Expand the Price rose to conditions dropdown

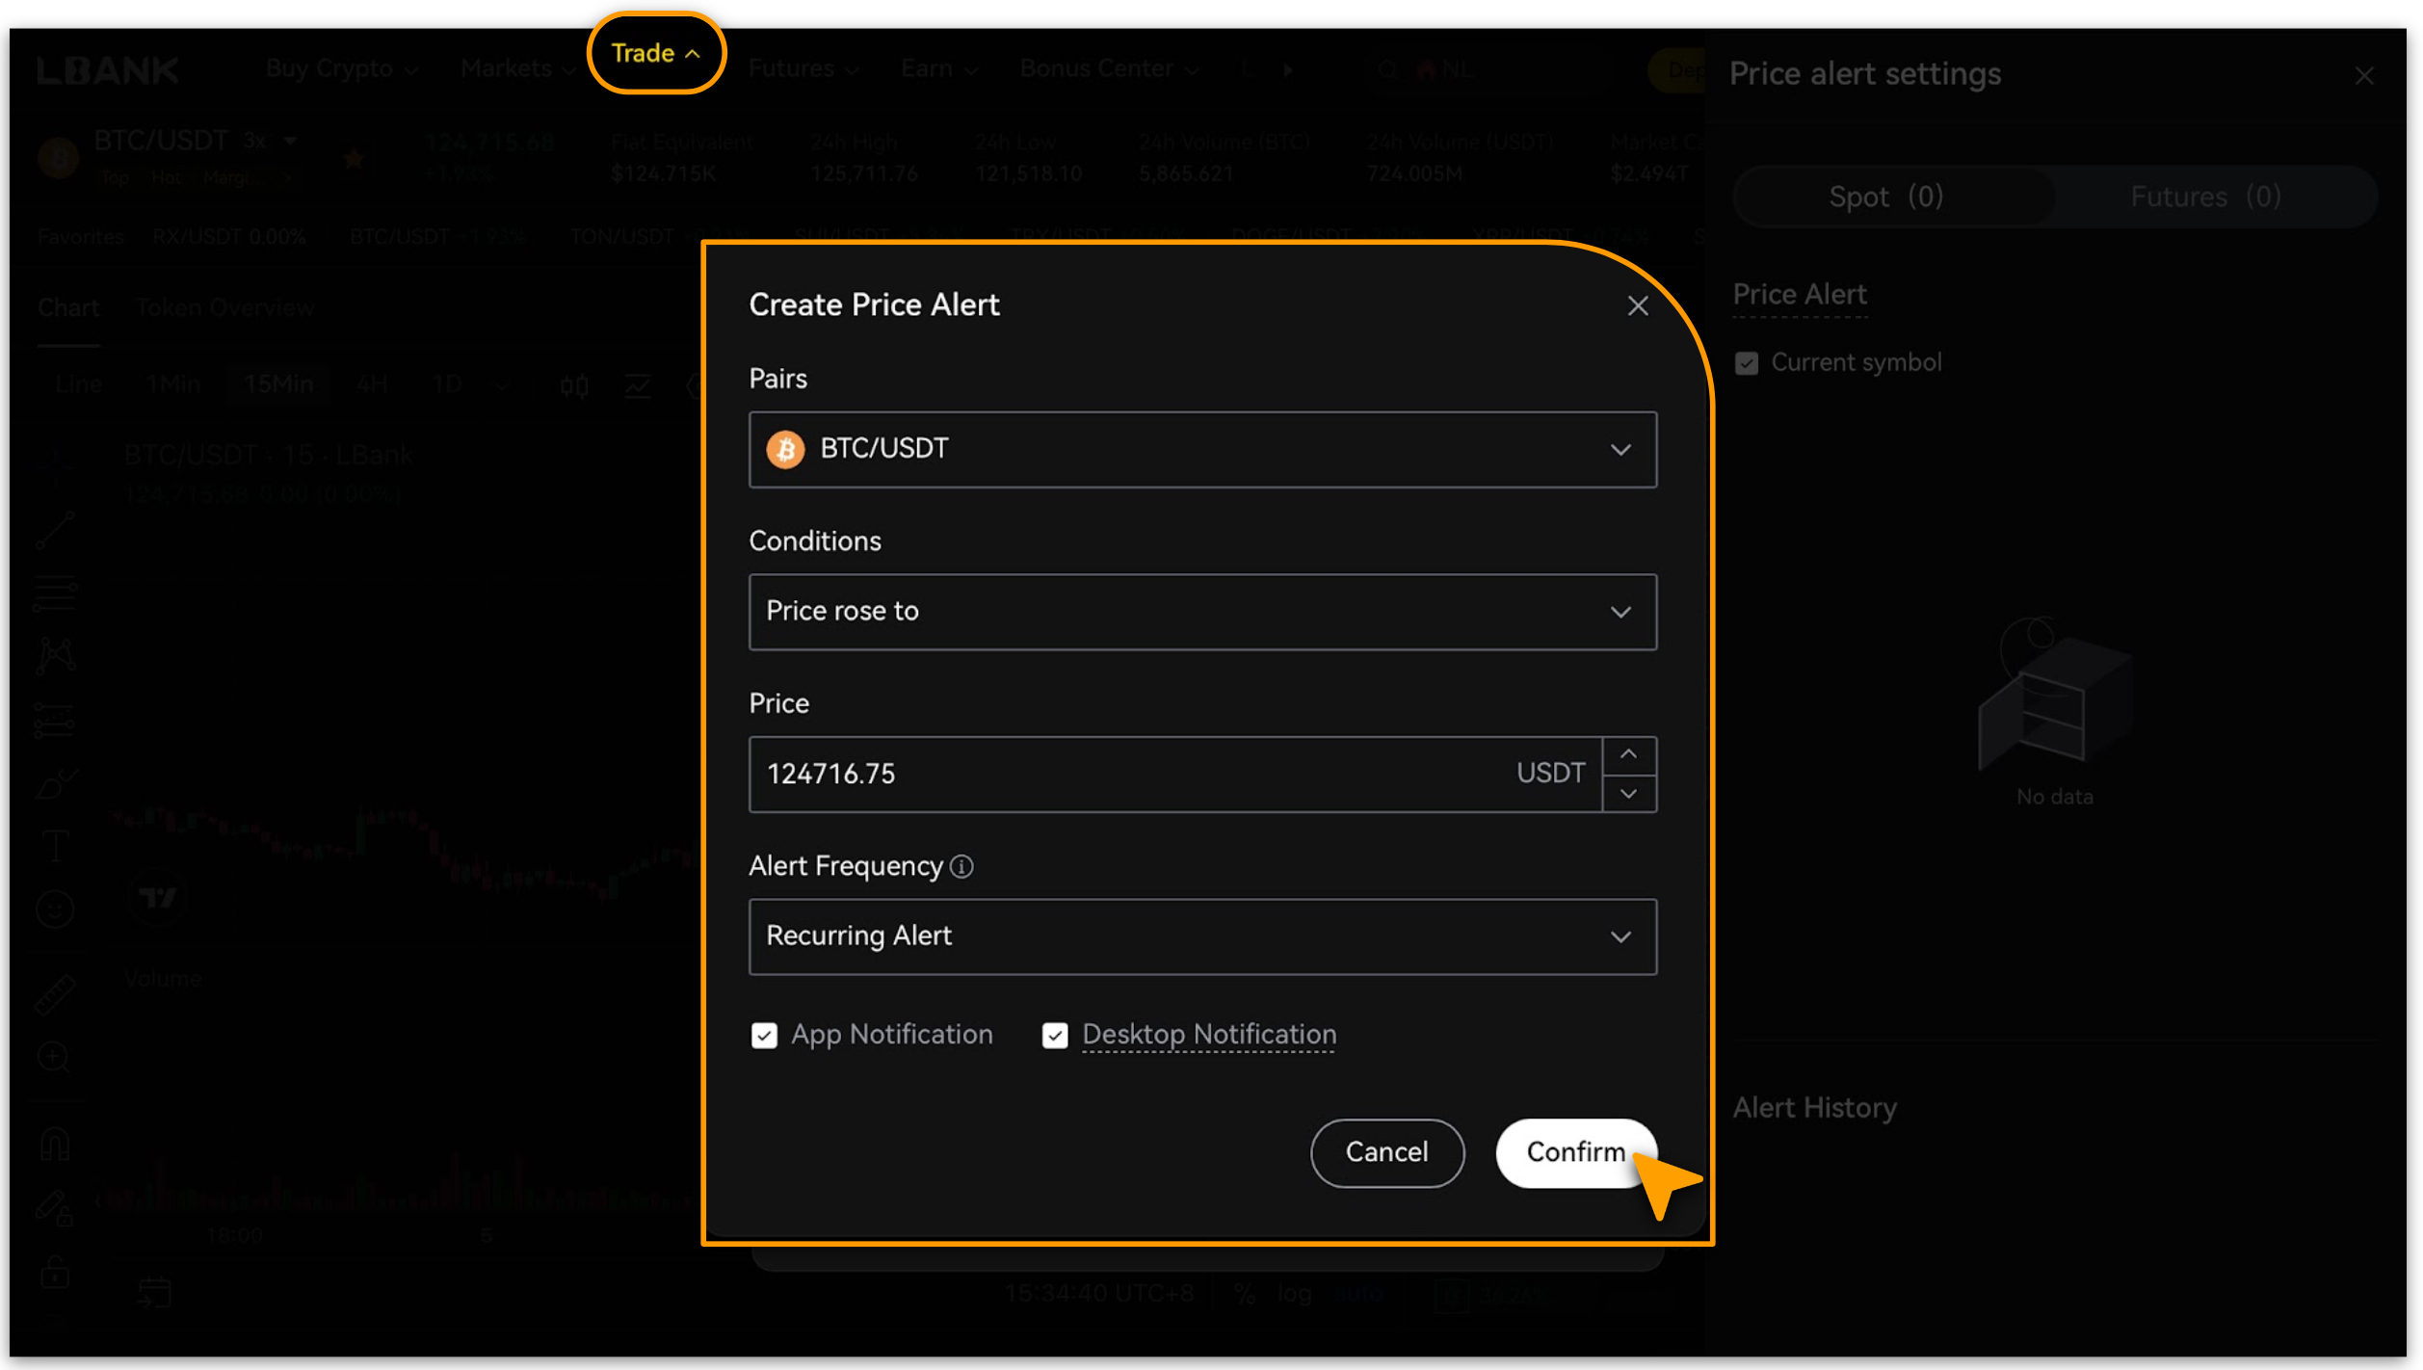(1201, 612)
